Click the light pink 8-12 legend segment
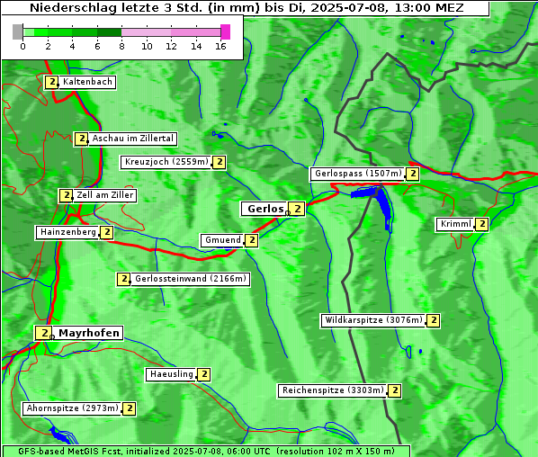This screenshot has height=457, width=538. click(146, 32)
